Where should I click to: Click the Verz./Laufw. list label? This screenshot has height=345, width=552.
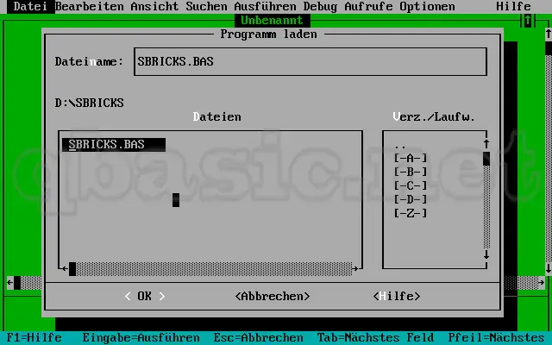tap(434, 116)
